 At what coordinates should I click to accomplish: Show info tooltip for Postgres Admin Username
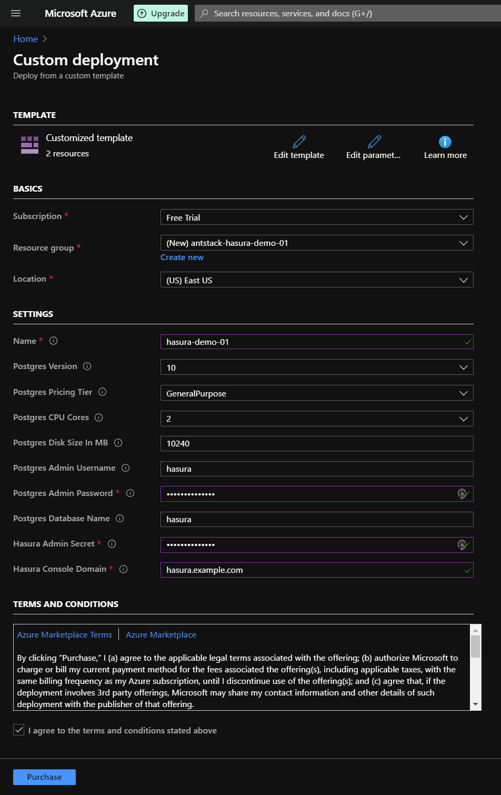pos(125,468)
